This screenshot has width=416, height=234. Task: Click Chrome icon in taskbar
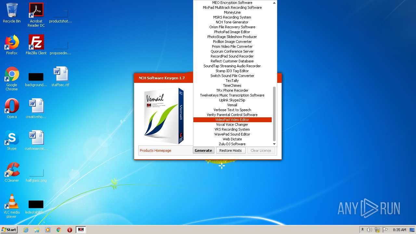point(59,230)
